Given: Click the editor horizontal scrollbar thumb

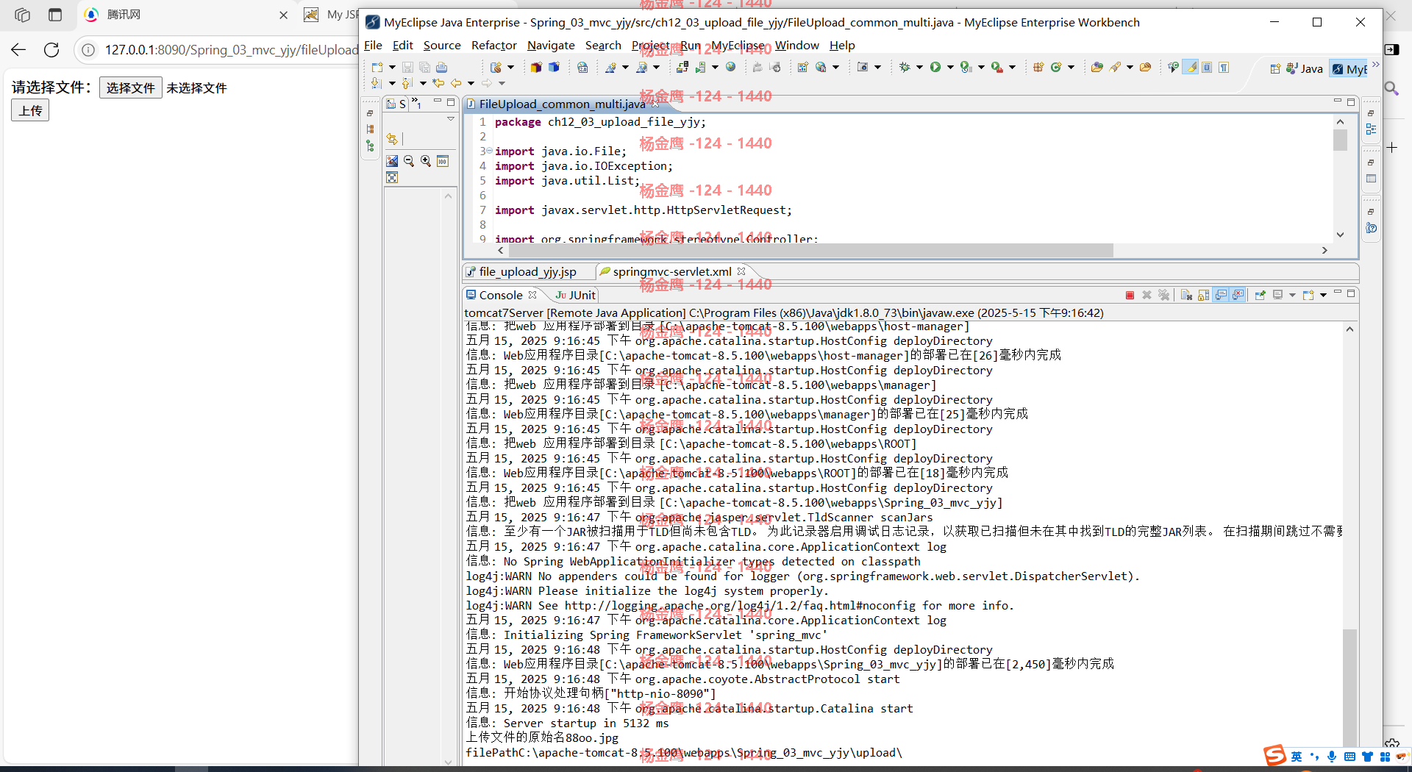Looking at the screenshot, I should pos(810,251).
